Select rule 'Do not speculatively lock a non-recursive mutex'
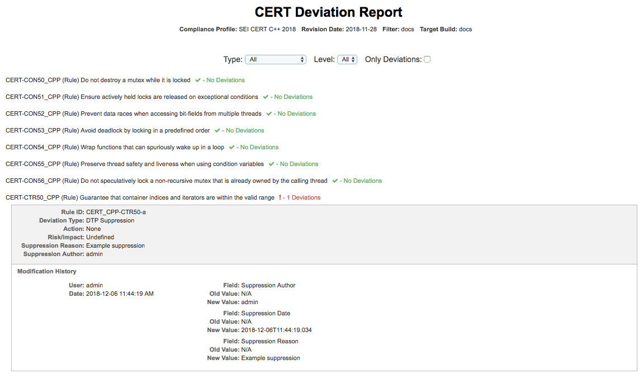This screenshot has height=383, width=643. [204, 181]
